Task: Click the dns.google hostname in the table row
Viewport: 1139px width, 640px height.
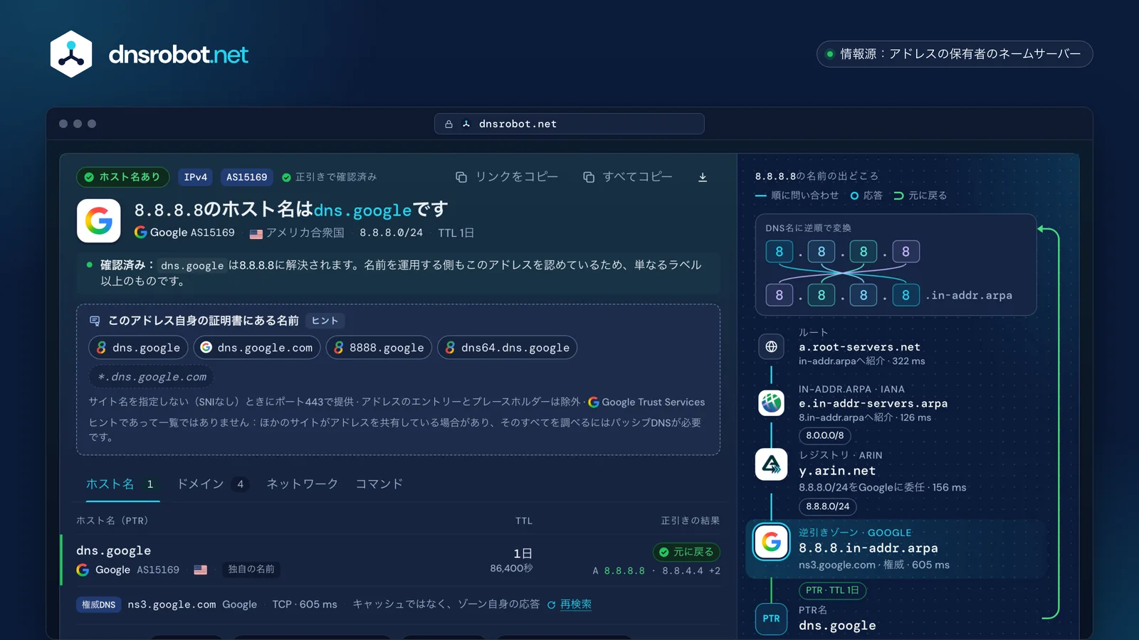Action: (x=113, y=550)
